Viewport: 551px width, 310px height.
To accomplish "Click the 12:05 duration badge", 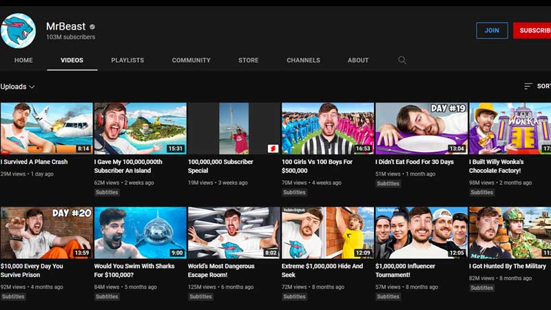I will click(457, 253).
